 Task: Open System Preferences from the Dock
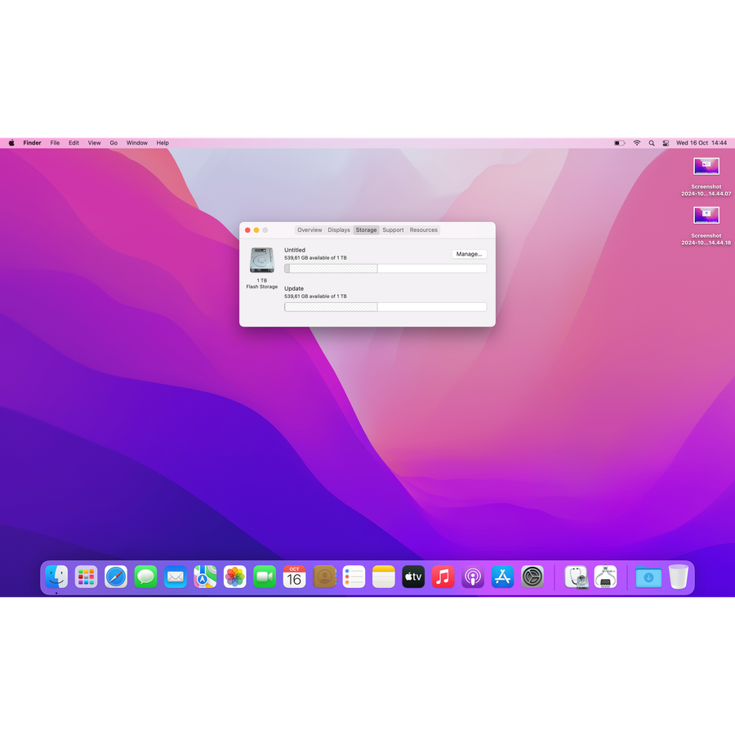click(532, 577)
